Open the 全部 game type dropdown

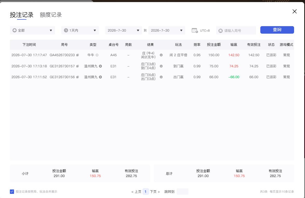pyautogui.click(x=32, y=31)
